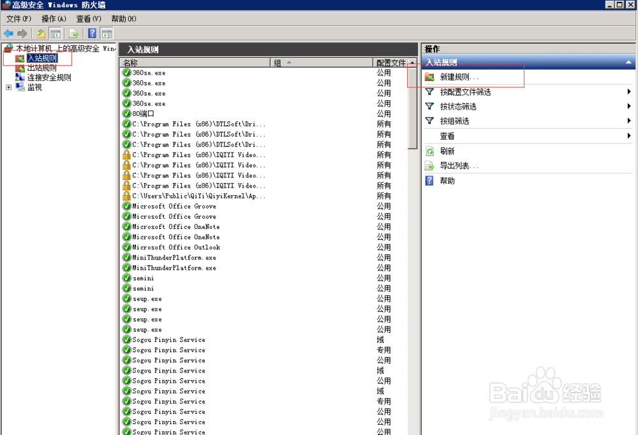The image size is (638, 435).
Task: Expand the 监视 tree node
Action: [x=8, y=87]
